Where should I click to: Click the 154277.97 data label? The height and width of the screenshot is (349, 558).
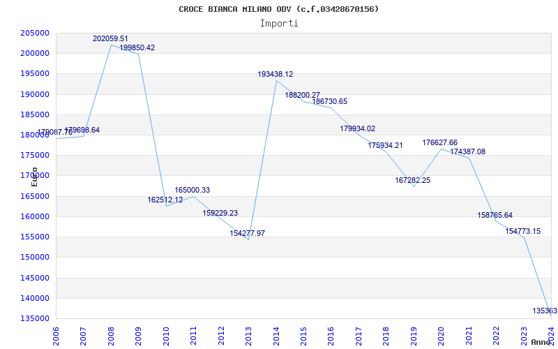pos(248,233)
